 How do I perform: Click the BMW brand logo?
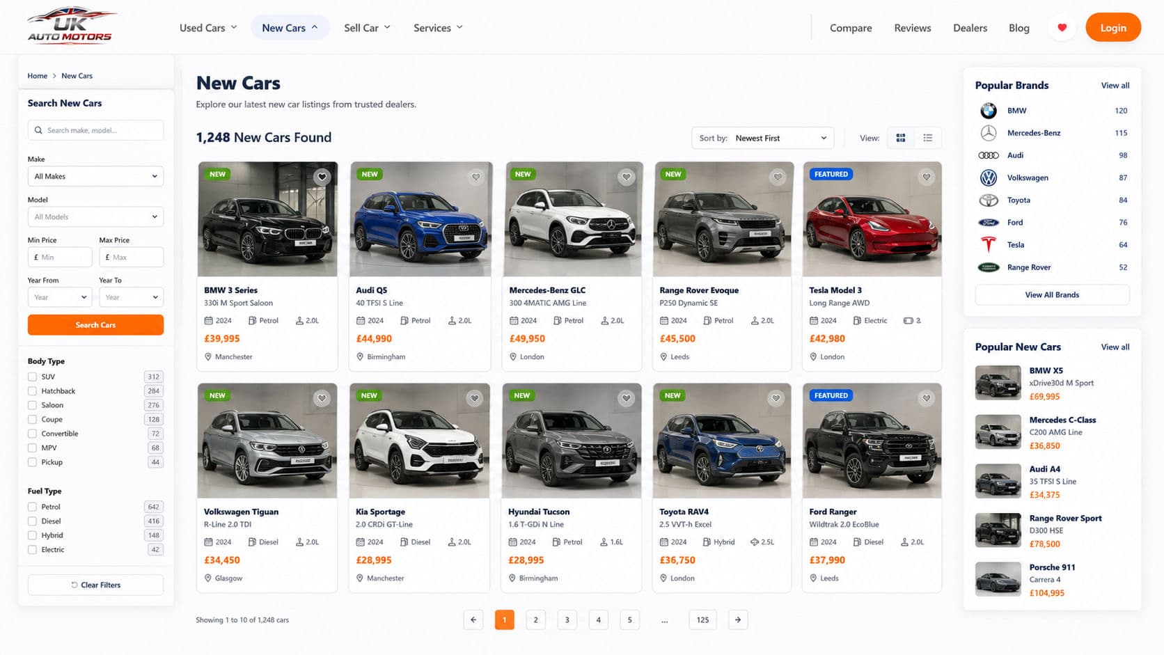[x=989, y=111]
